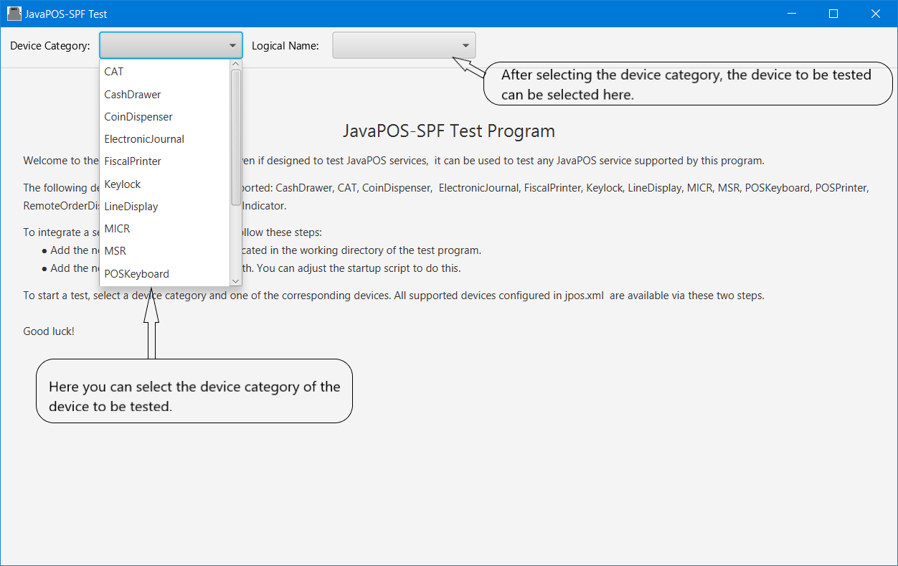Click the JavaPOS-SPF Test Program heading
This screenshot has width=898, height=566.
point(449,131)
